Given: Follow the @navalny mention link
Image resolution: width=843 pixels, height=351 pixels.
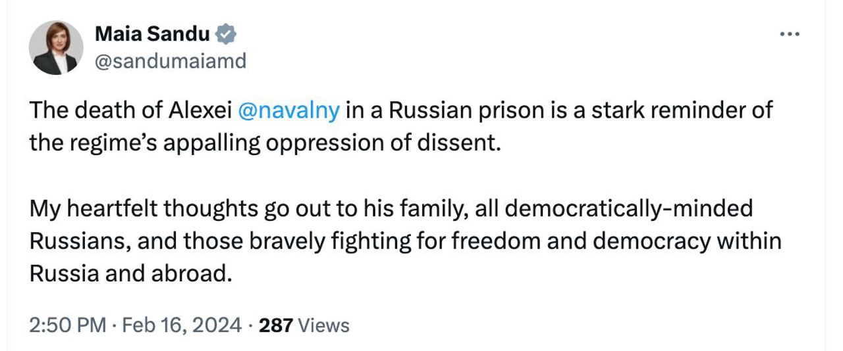Looking at the screenshot, I should coord(287,110).
